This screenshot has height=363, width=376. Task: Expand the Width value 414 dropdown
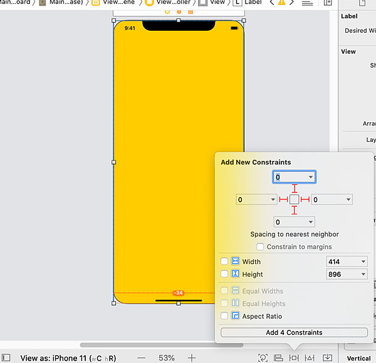363,261
